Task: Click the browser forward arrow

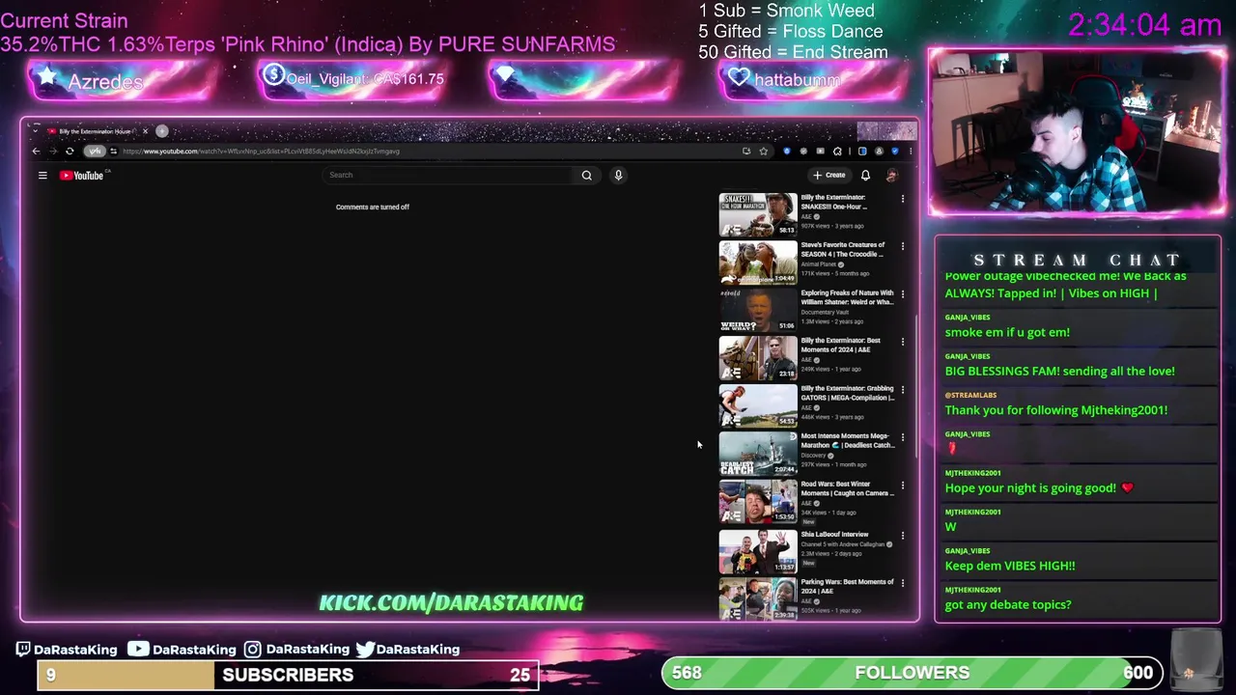Action: pyautogui.click(x=53, y=151)
